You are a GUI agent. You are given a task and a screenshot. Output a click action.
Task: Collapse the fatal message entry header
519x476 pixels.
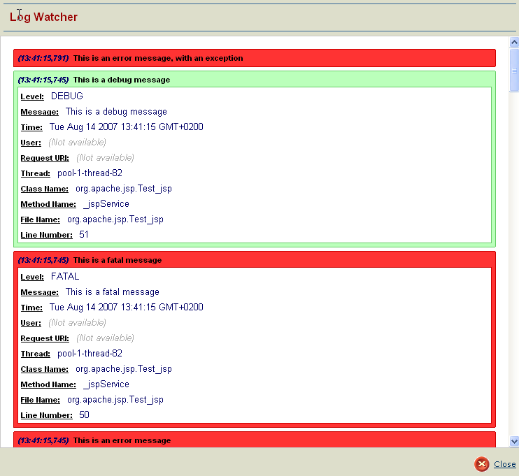click(117, 260)
